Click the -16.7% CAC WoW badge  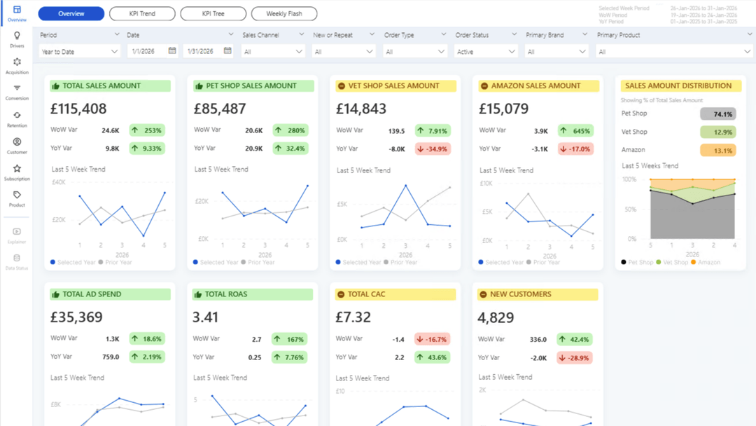tap(432, 339)
